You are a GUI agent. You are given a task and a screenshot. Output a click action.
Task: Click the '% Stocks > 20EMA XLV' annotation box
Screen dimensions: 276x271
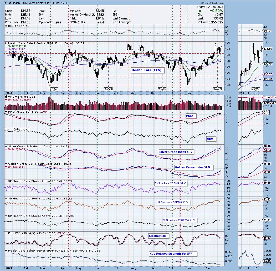pos(171,183)
